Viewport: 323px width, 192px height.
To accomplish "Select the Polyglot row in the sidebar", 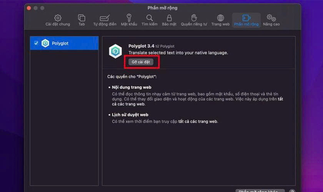I will tap(64, 43).
